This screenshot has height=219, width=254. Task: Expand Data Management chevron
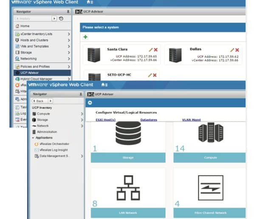tap(82, 156)
